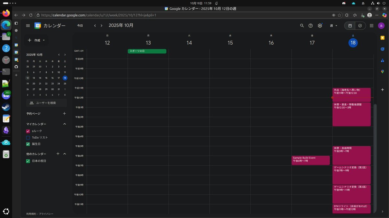Open Google Keep in side panel

383,38
